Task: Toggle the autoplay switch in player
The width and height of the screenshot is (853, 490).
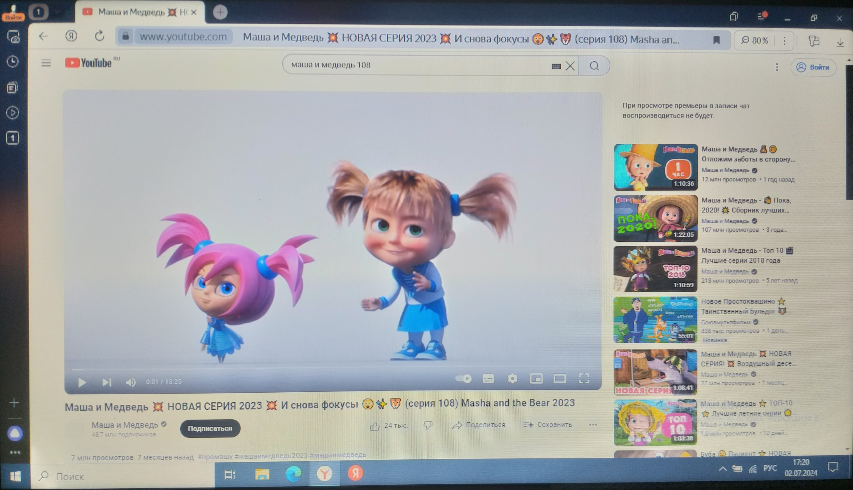Action: click(463, 379)
